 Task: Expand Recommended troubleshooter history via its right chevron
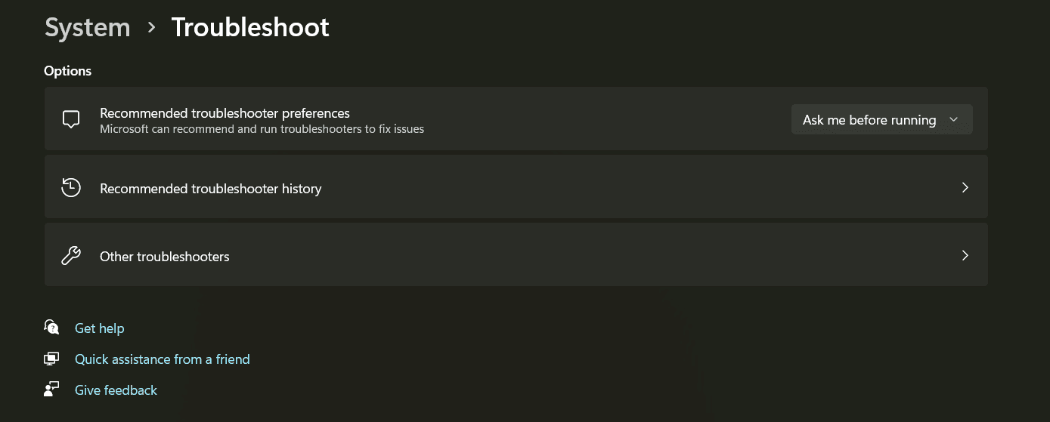point(965,187)
